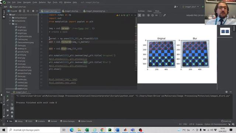Viewport: 236px width, 133px height.
Task: Clear Run console with the trash icon
Action: (x=12, y=116)
